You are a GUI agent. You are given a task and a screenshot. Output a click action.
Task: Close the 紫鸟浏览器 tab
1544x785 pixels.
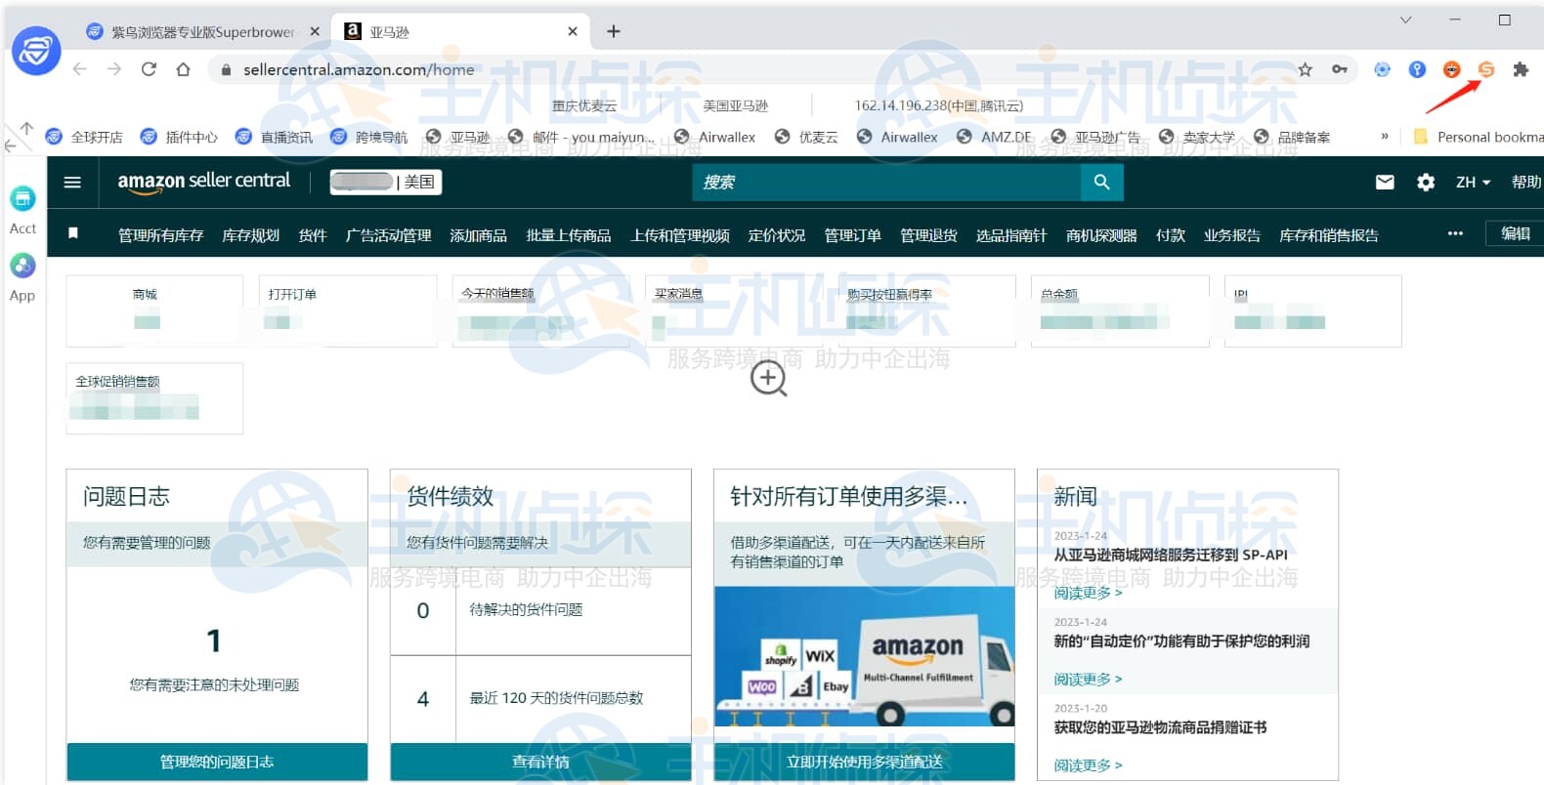coord(315,31)
